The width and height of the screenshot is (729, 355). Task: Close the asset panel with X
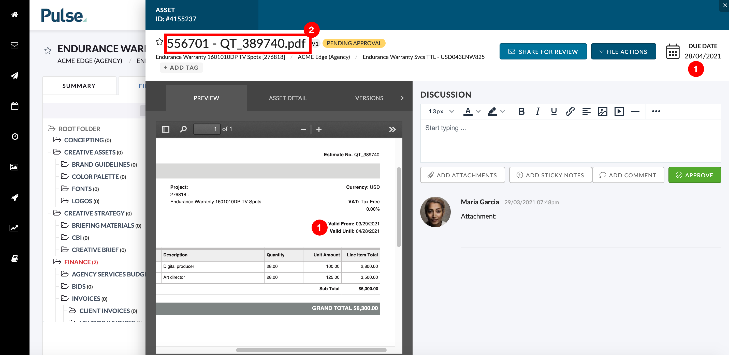pyautogui.click(x=725, y=5)
